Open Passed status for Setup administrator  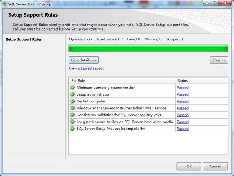click(x=183, y=94)
